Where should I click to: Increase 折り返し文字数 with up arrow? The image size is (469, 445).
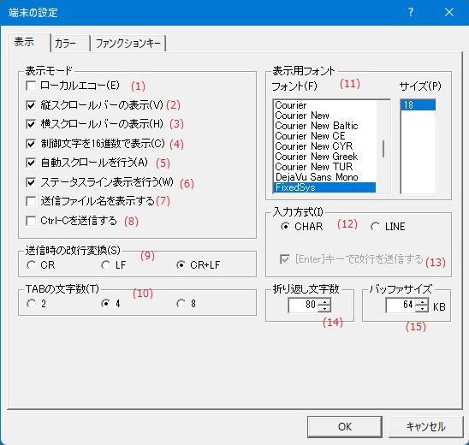tap(324, 301)
